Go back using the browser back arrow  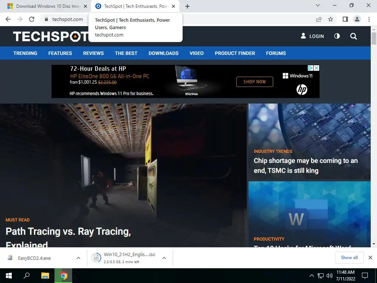click(8, 19)
